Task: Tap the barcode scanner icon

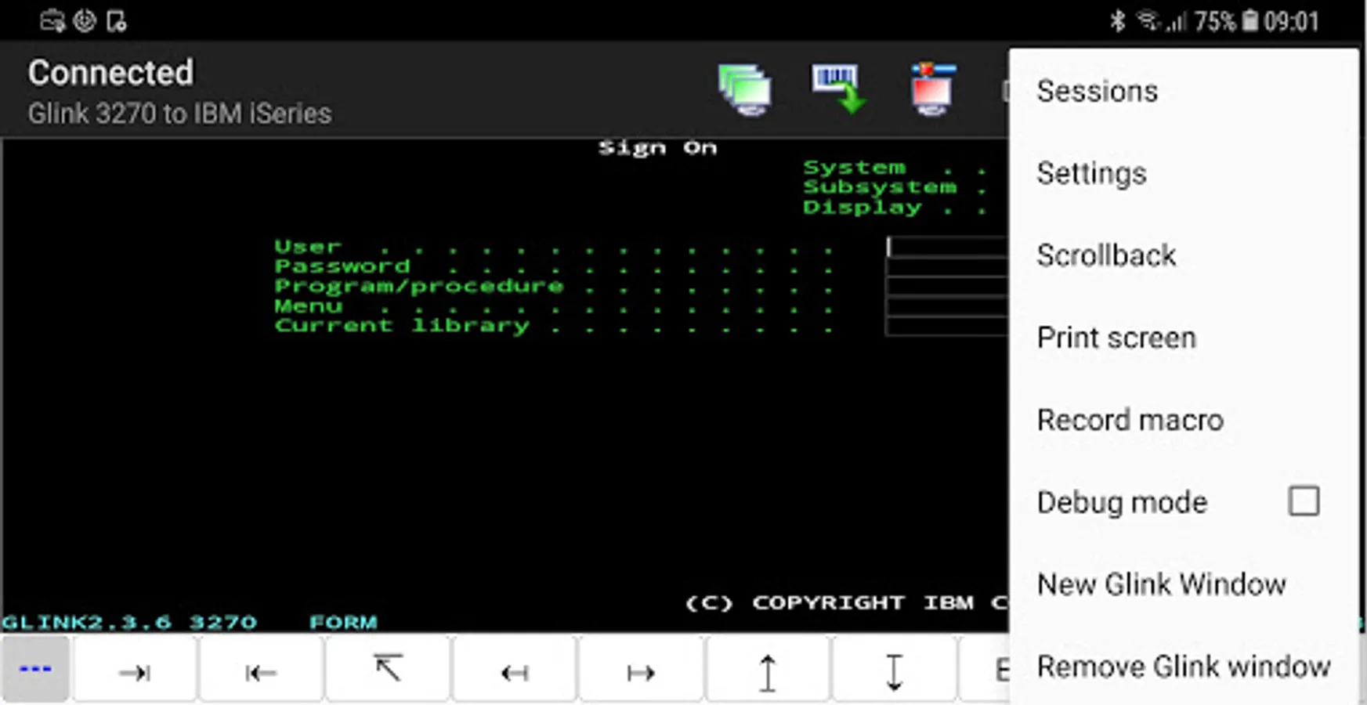Action: (x=837, y=89)
